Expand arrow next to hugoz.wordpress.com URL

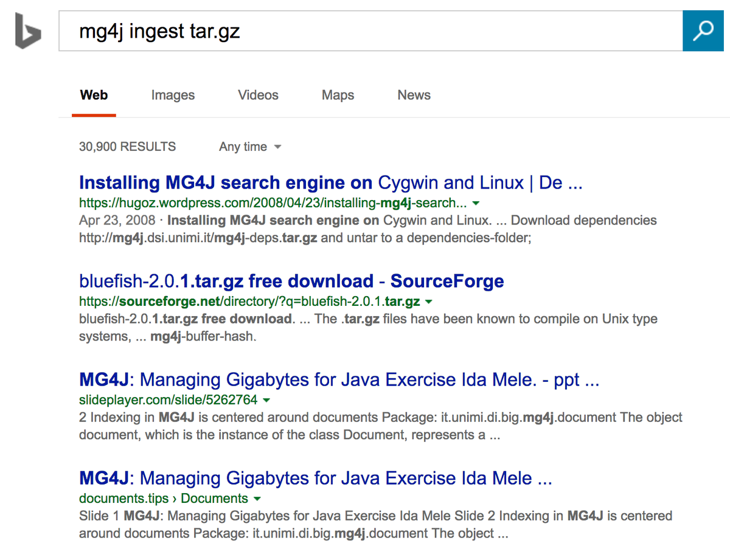point(476,203)
